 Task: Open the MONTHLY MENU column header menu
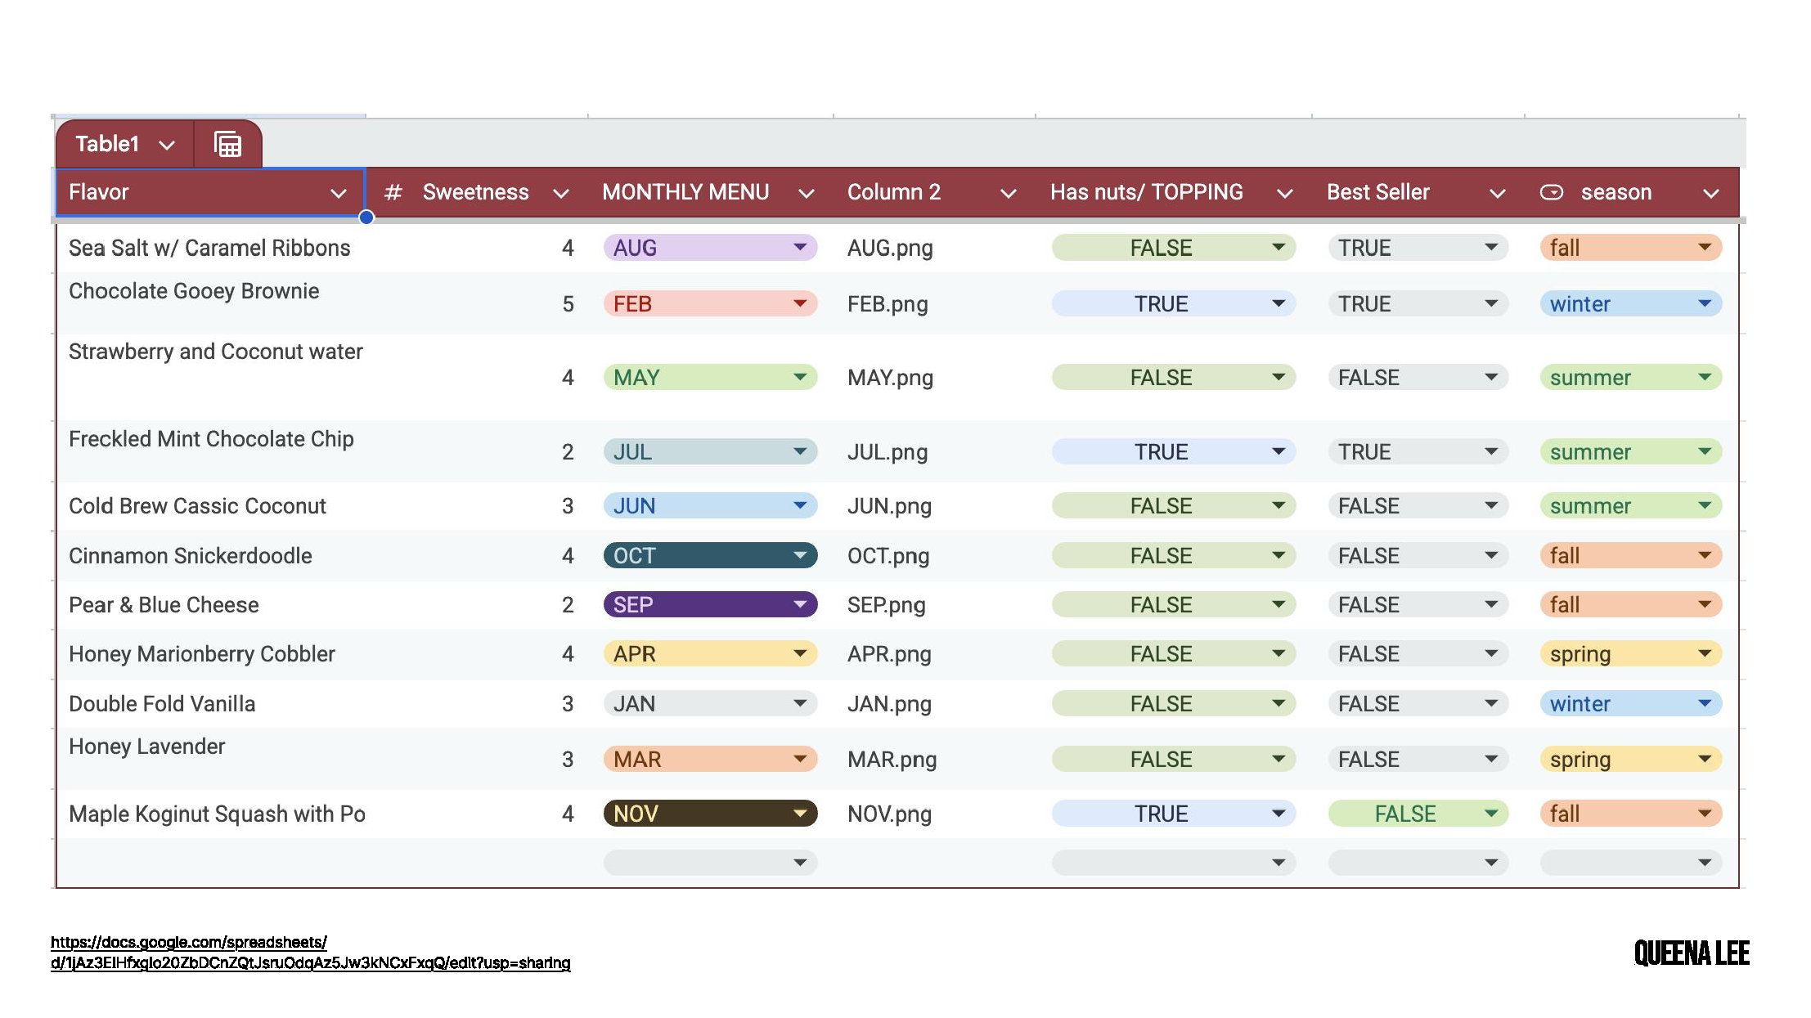point(806,194)
